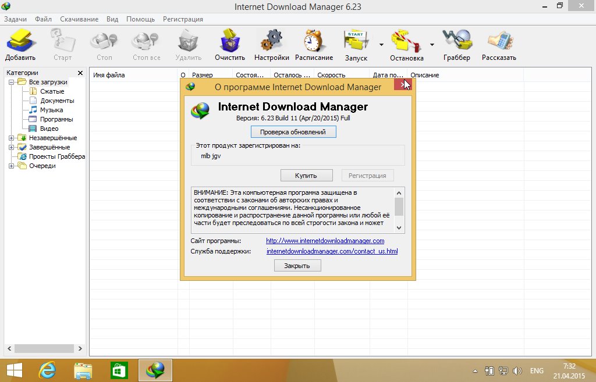Screen dimensions: 596x382
Task: Click the Проверка обновлений button
Action: 293,132
